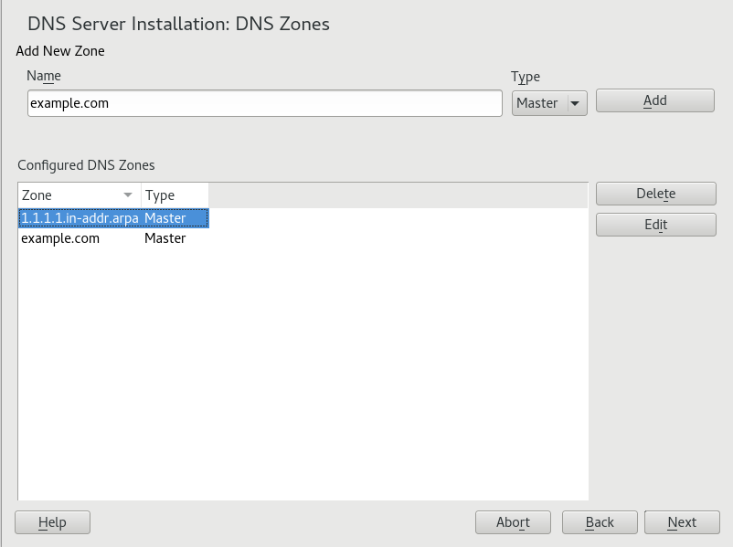This screenshot has height=547, width=733.
Task: Edit the selected DNS zone
Action: pos(655,225)
